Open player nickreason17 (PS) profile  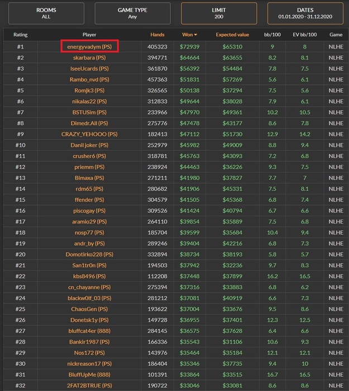[x=89, y=364]
